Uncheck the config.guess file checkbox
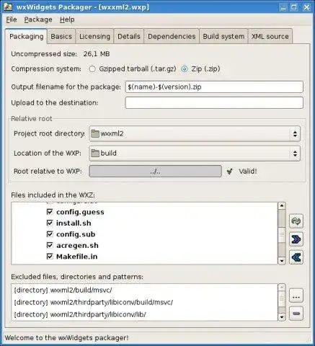 pyautogui.click(x=50, y=212)
